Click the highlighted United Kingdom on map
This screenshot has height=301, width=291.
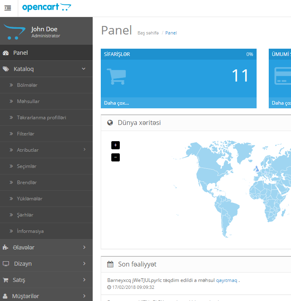click(x=257, y=169)
